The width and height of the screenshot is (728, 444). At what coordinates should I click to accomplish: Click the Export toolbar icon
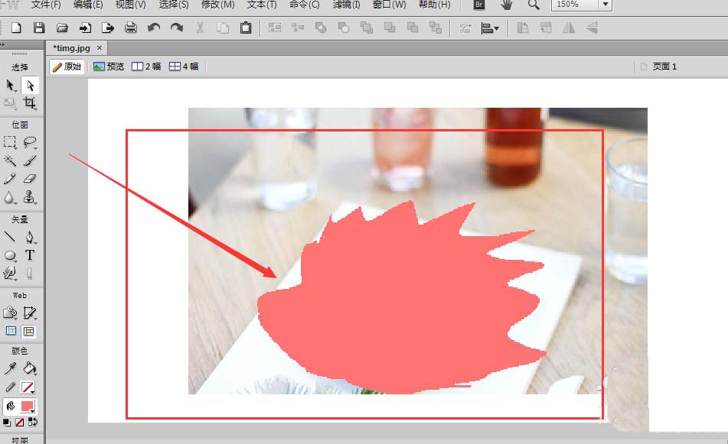point(108,28)
